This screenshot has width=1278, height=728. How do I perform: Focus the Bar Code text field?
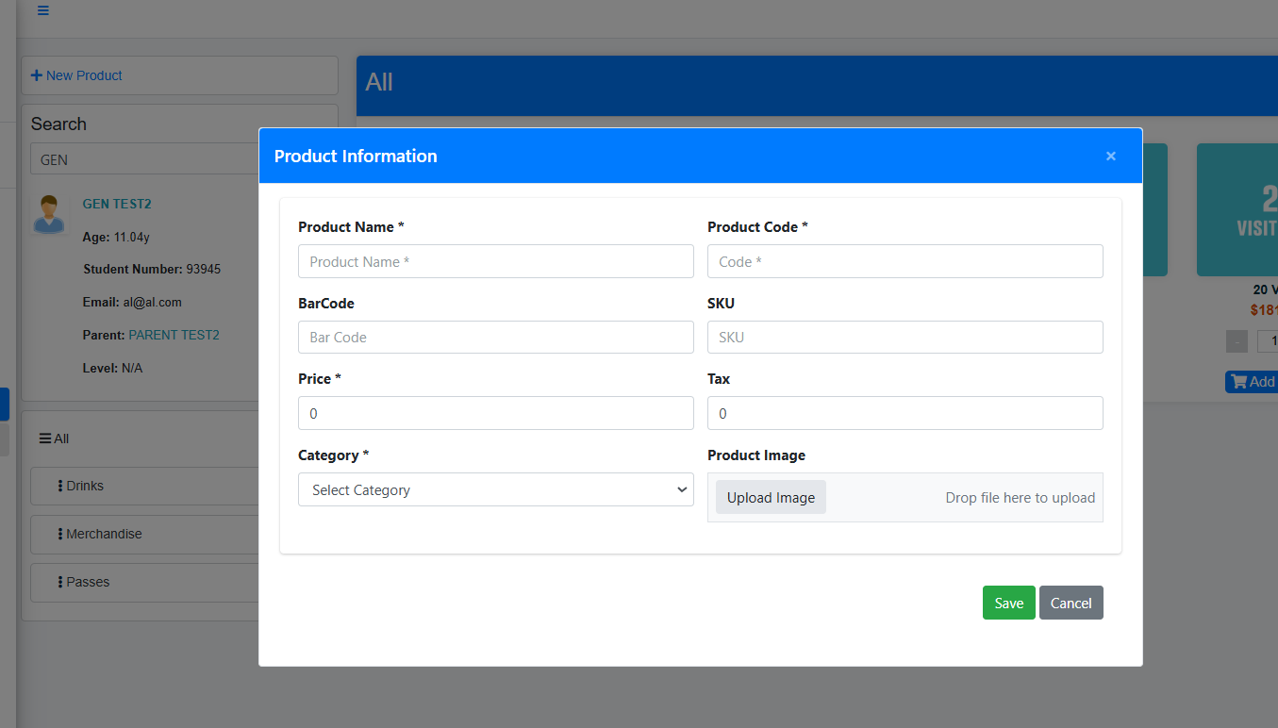click(496, 337)
